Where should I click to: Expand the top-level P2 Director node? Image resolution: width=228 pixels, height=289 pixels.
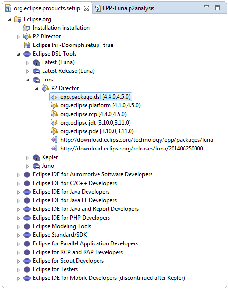click(18, 37)
